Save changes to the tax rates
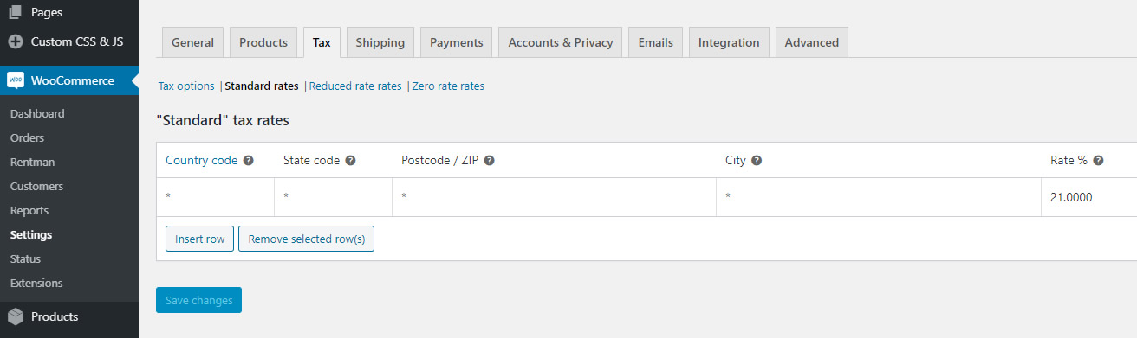 [x=199, y=300]
